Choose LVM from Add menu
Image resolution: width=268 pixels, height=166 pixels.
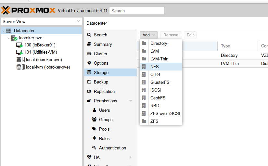pyautogui.click(x=161, y=51)
